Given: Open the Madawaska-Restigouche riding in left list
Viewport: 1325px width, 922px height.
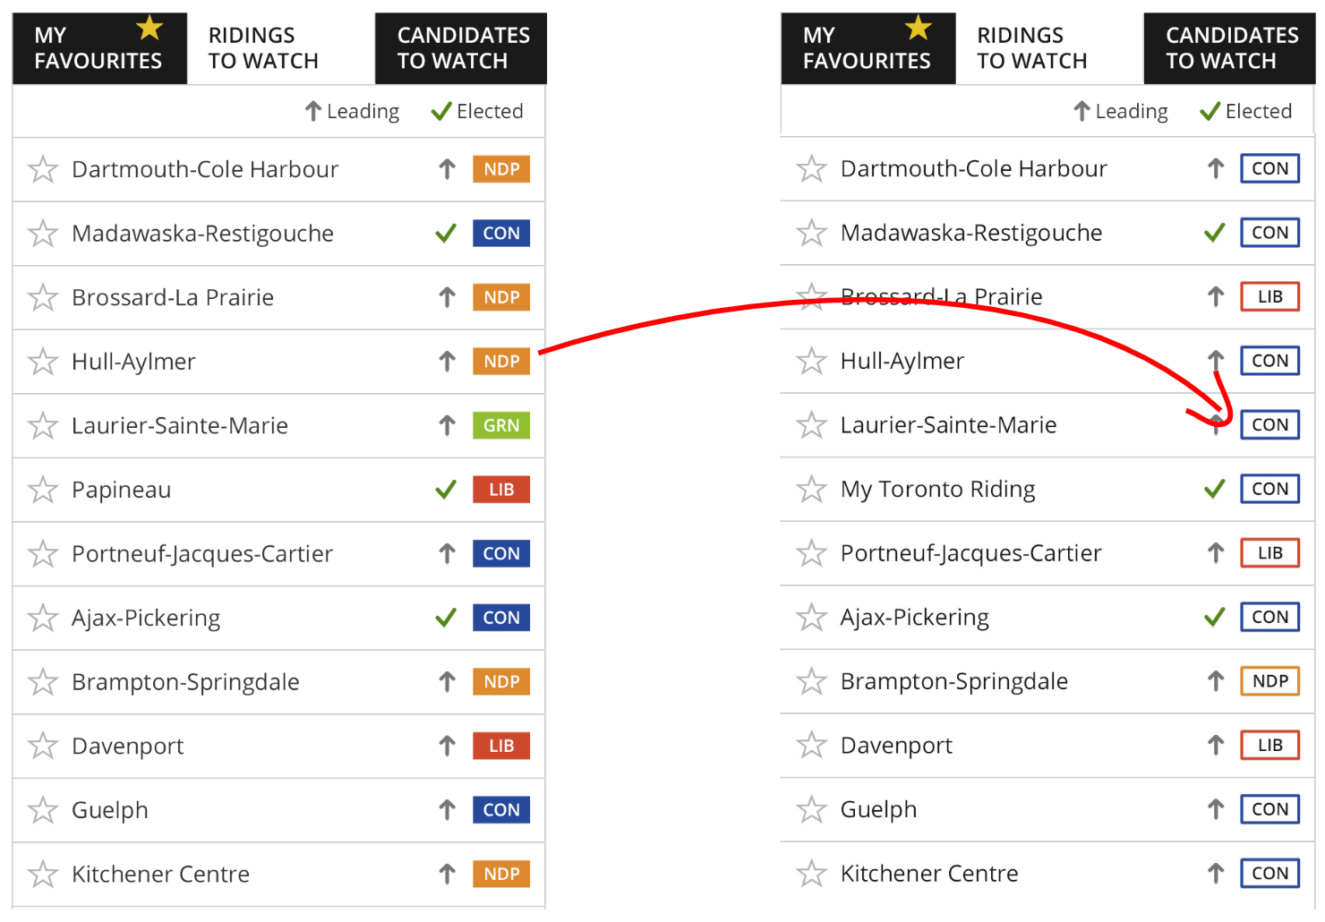Looking at the screenshot, I should tap(202, 234).
